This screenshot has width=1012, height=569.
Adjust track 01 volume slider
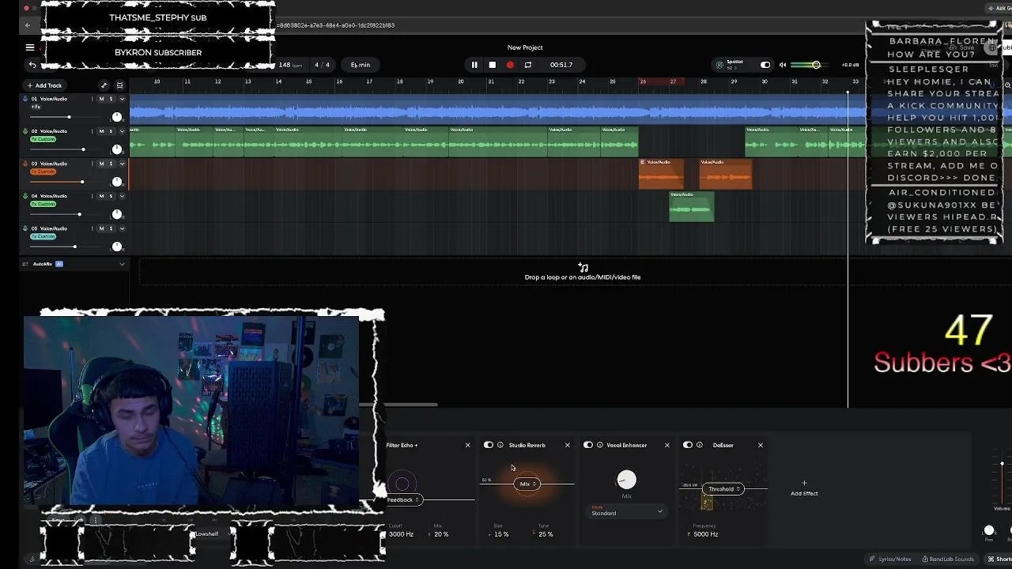click(69, 117)
